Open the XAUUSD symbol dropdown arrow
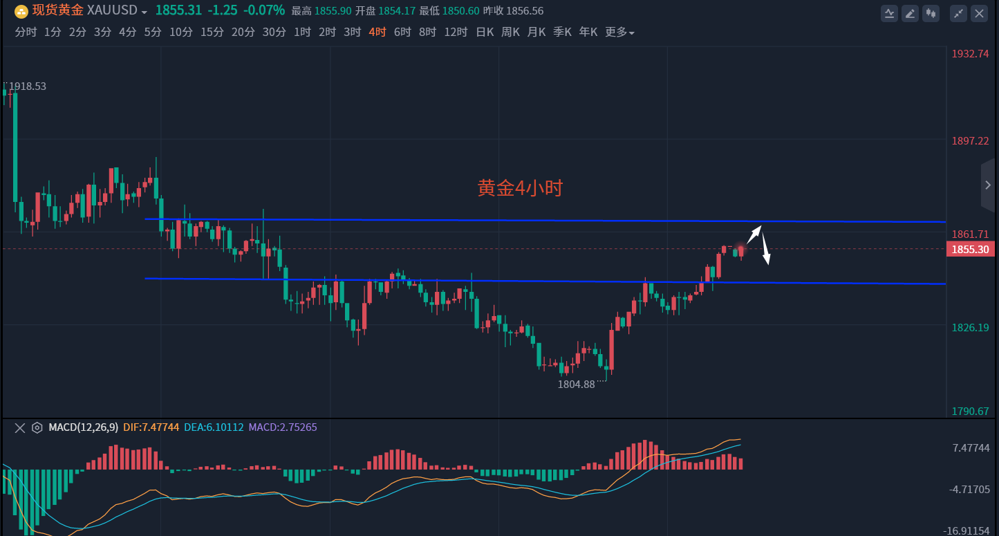999x536 pixels. tap(144, 12)
